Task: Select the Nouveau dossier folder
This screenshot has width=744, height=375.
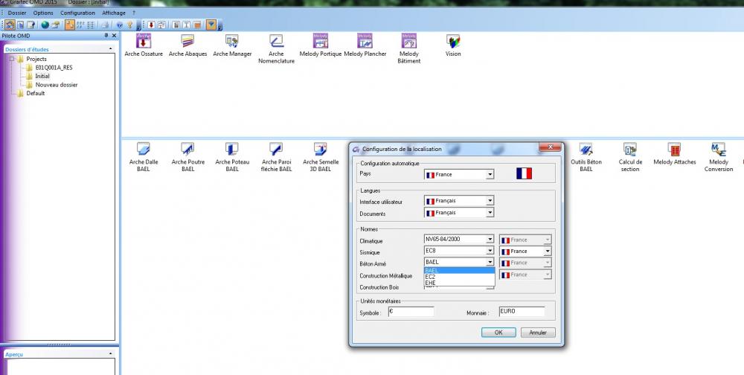Action: pyautogui.click(x=57, y=85)
